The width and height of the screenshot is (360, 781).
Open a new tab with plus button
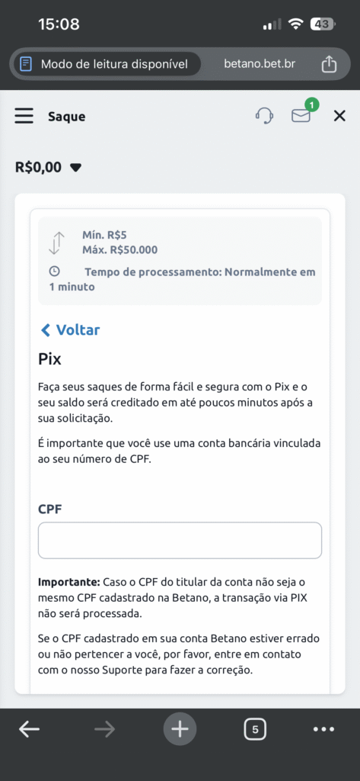tap(180, 729)
